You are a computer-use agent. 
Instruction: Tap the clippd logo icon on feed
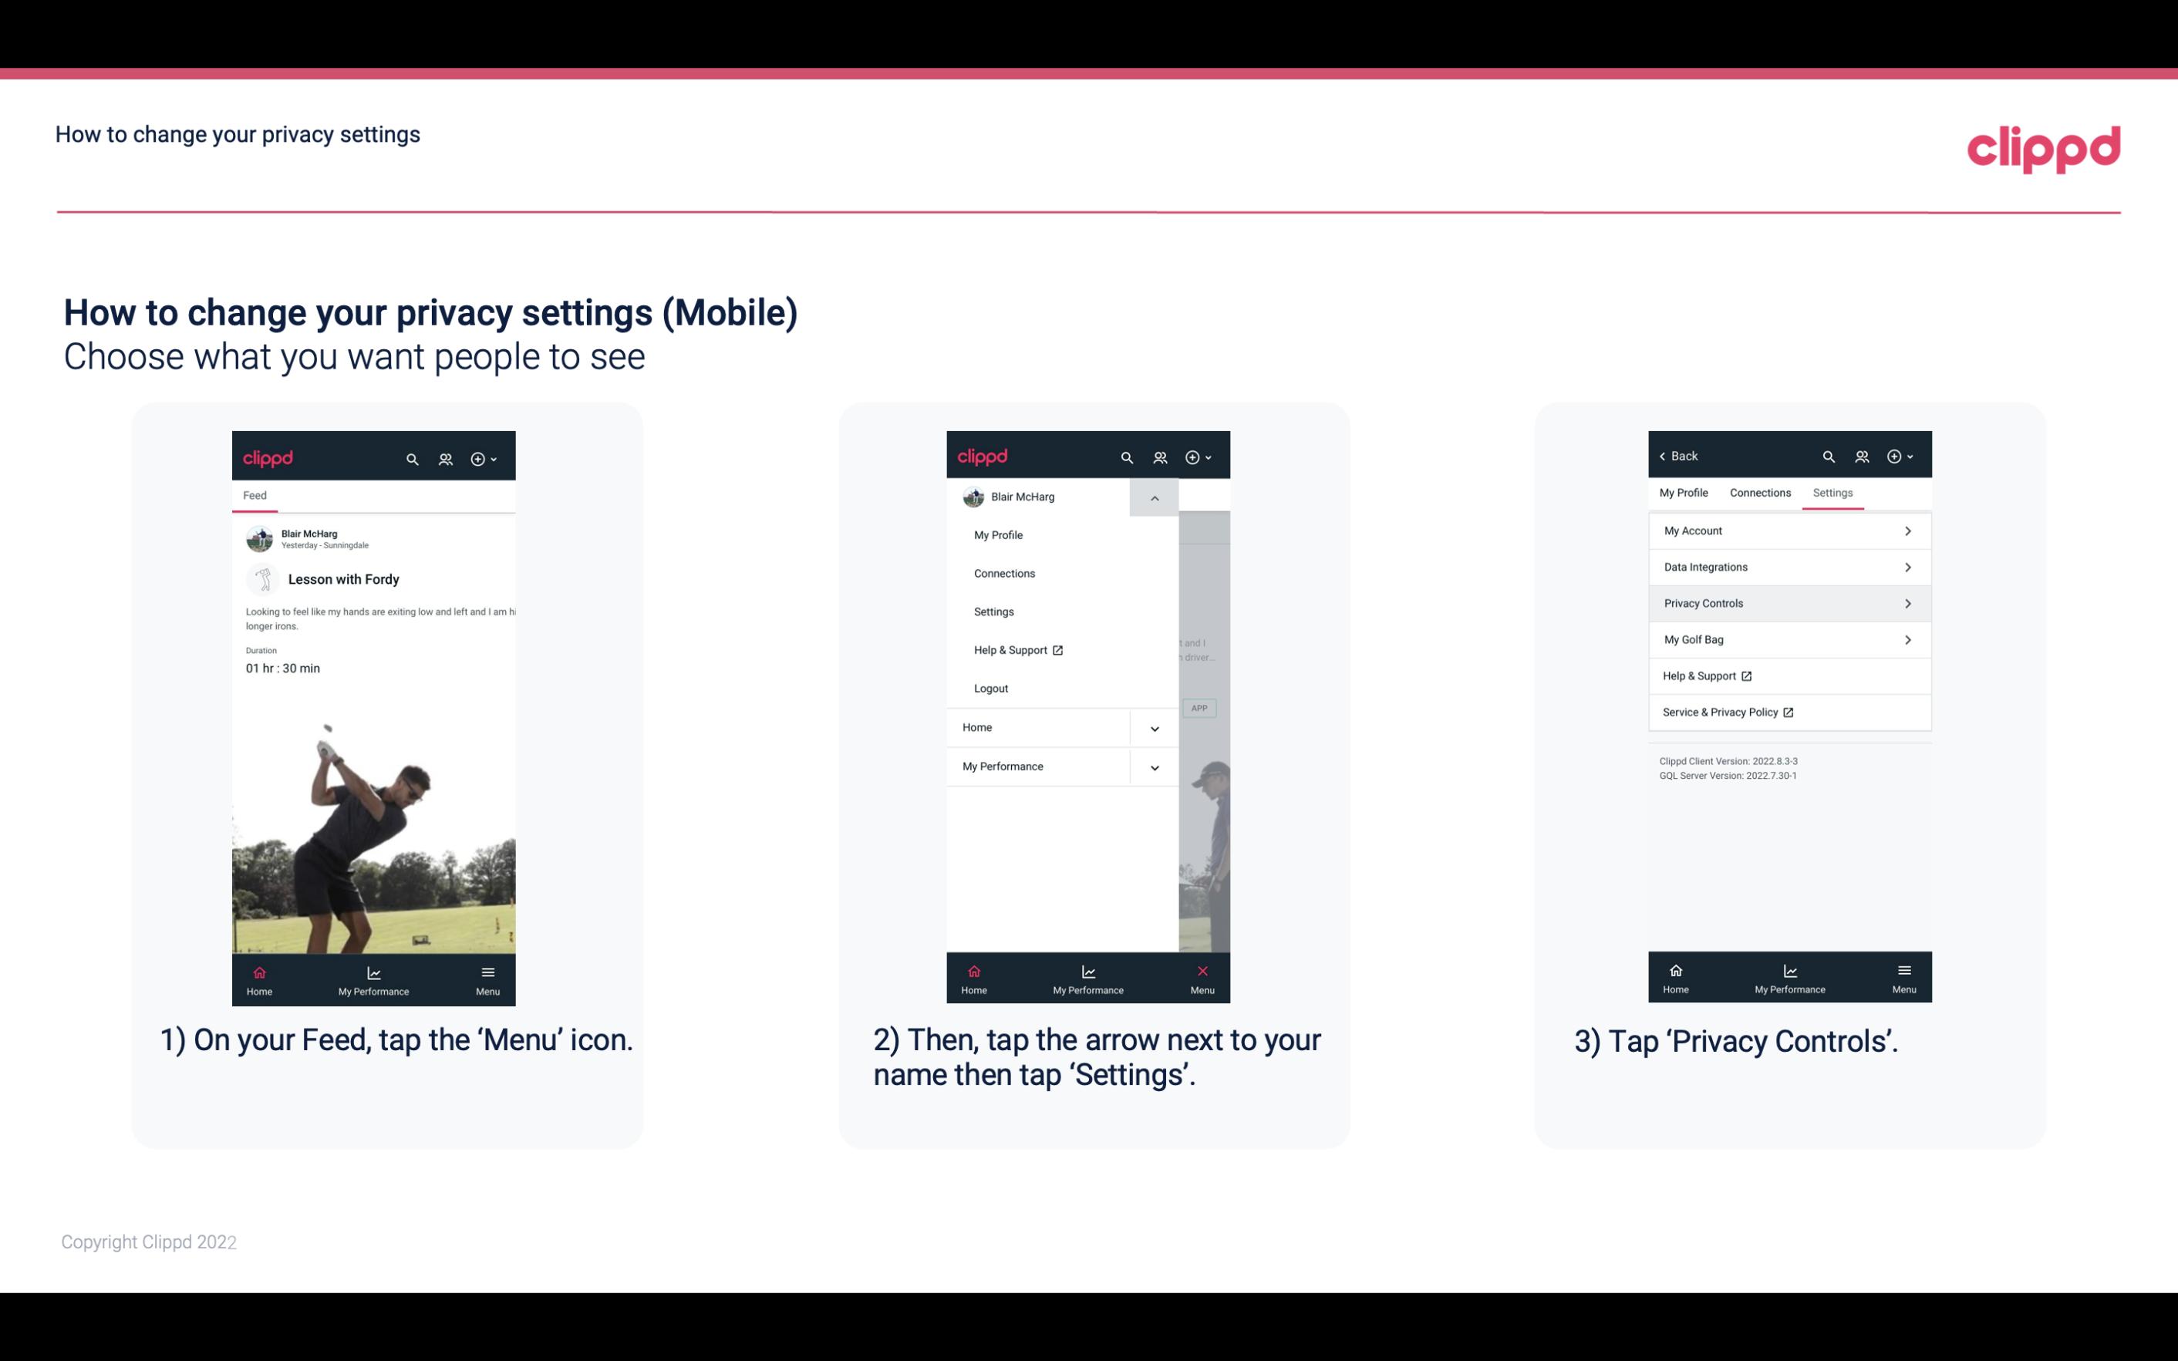[267, 456]
